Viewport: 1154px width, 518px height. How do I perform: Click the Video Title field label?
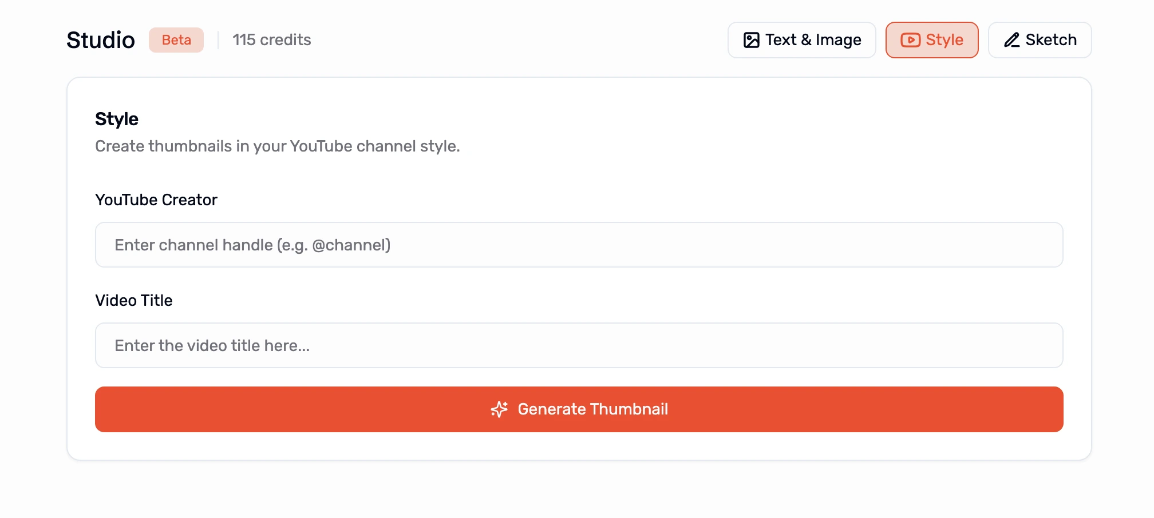[x=134, y=301]
